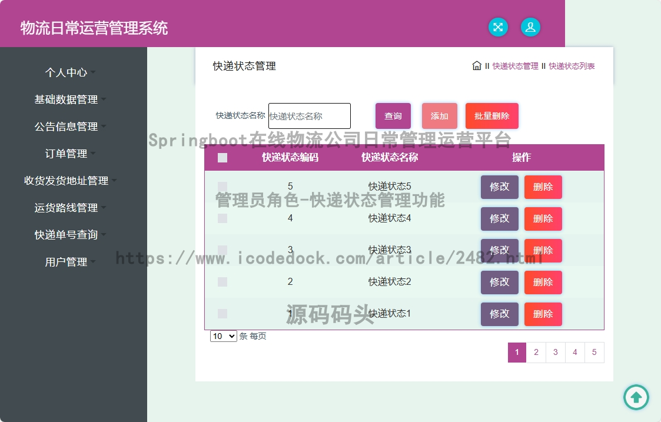Click the 快递状态5 name cell

click(390, 187)
